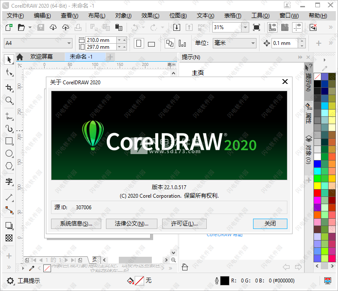Open settings gear in status bar
This screenshot has height=291, width=338.
click(10, 281)
